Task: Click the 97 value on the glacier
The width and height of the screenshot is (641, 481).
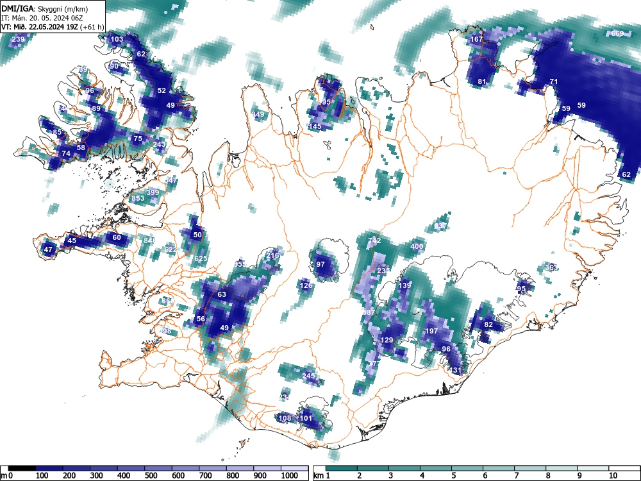Action: click(320, 265)
